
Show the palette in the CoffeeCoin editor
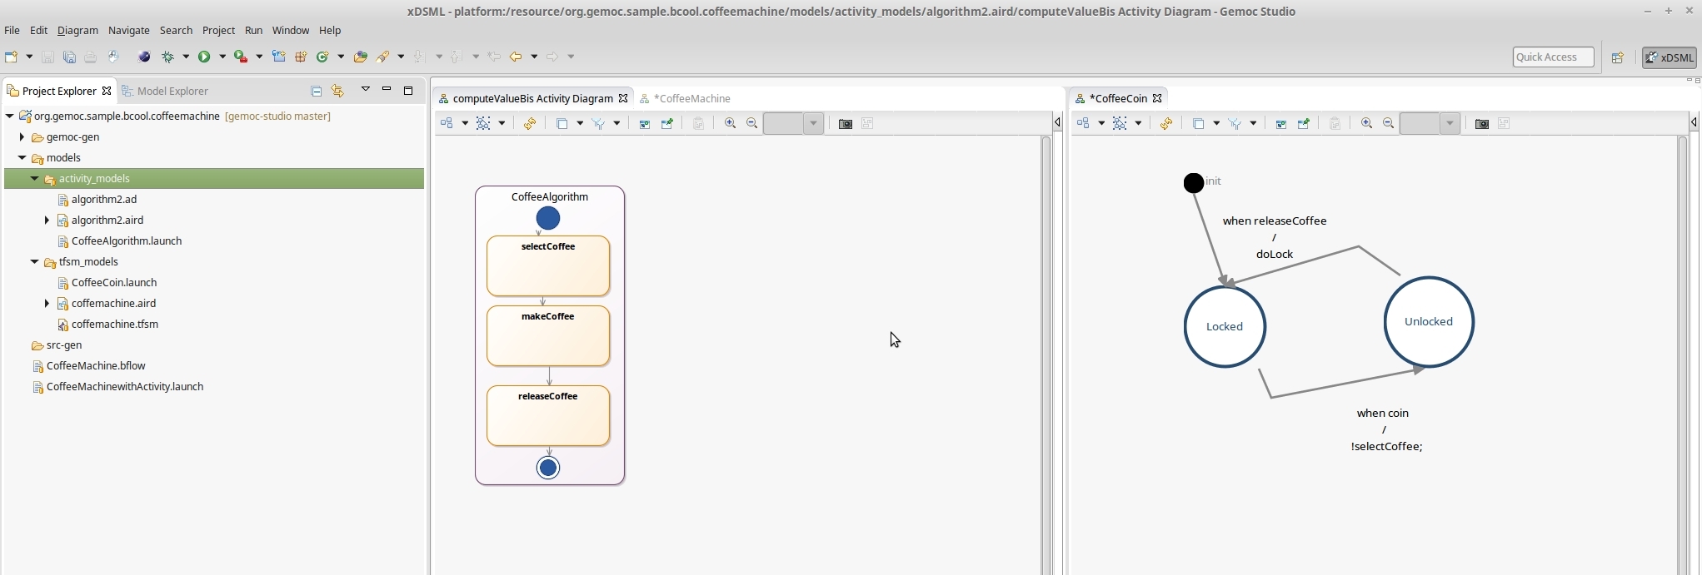(1694, 122)
